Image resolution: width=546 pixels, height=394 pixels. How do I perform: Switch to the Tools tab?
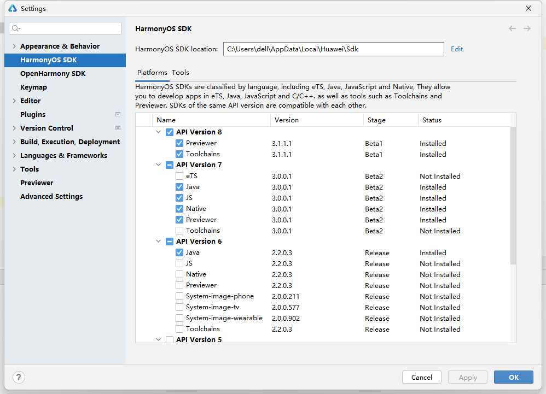point(181,73)
